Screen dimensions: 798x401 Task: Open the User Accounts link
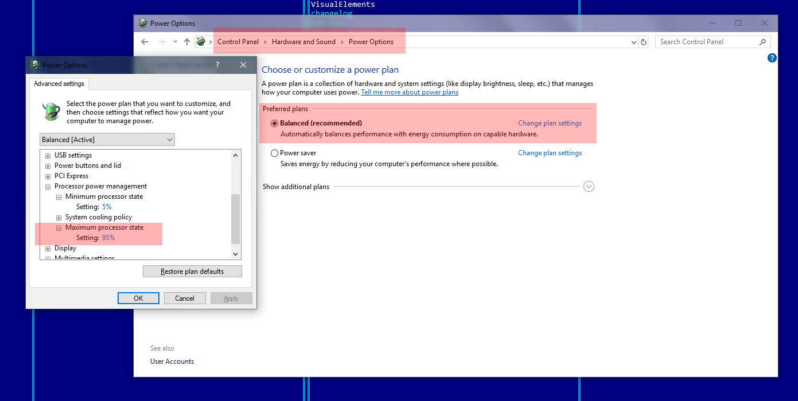pyautogui.click(x=172, y=361)
